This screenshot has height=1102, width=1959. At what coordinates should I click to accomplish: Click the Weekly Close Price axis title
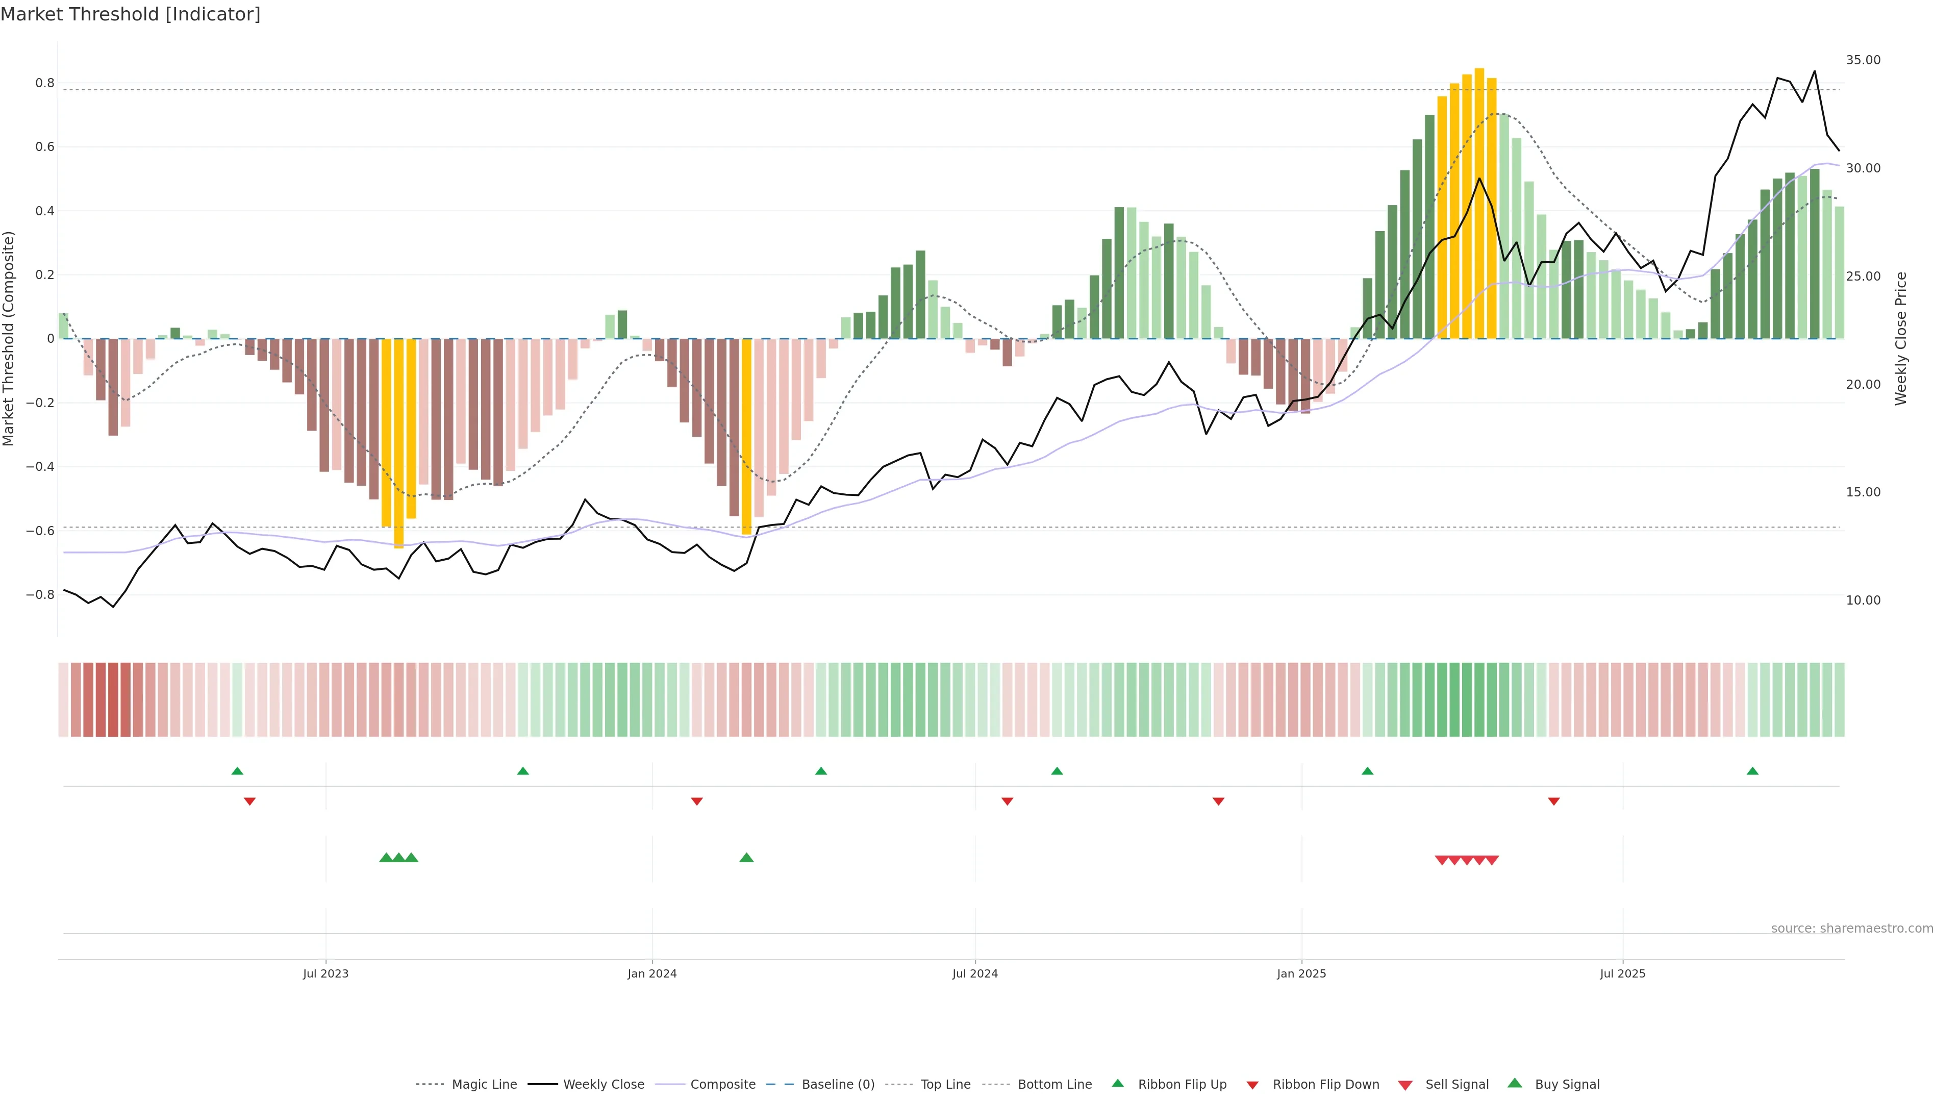click(1900, 338)
